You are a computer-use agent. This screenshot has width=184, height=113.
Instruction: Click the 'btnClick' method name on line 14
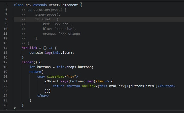point(30,48)
